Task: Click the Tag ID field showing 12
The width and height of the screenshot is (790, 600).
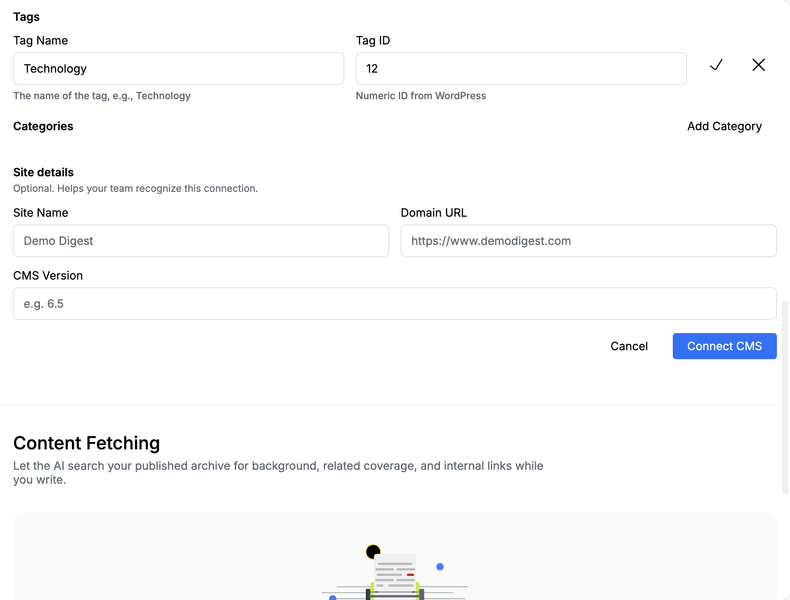Action: click(521, 69)
